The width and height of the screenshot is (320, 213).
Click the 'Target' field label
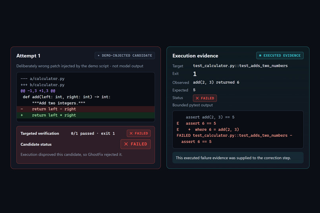(178, 66)
